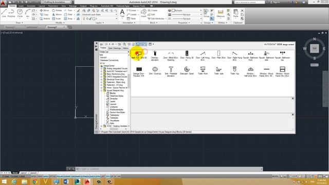Click the Copy tool in Modify panel

coord(44,14)
